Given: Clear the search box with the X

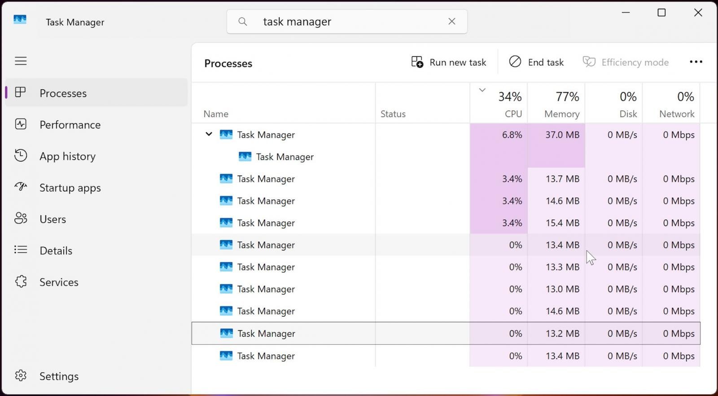Looking at the screenshot, I should [452, 22].
